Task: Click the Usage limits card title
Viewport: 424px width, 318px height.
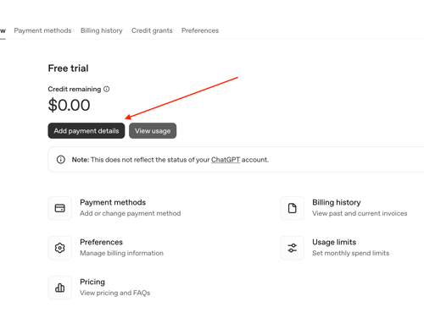Action: pyautogui.click(x=334, y=242)
